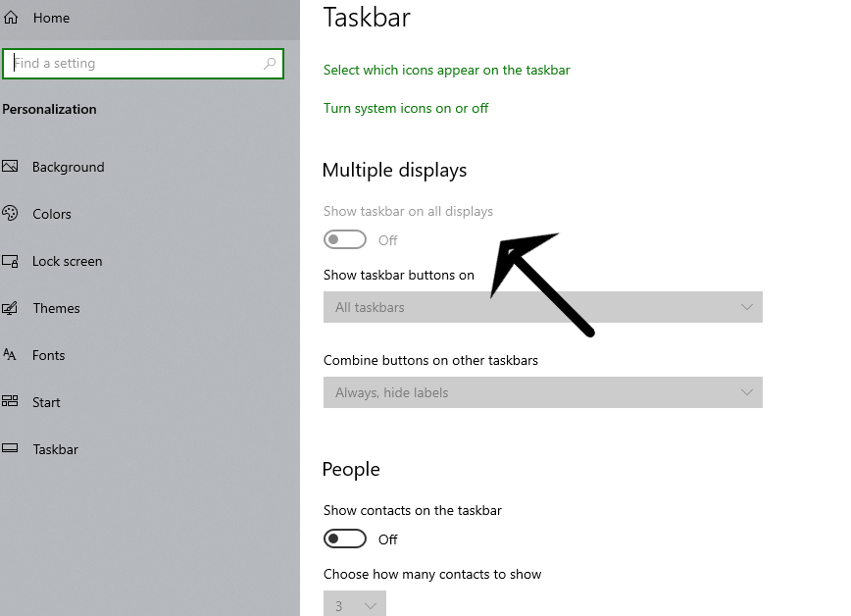Screen dimensions: 851x616
Task: Click the Show taskbar buttons on label
Action: (399, 275)
